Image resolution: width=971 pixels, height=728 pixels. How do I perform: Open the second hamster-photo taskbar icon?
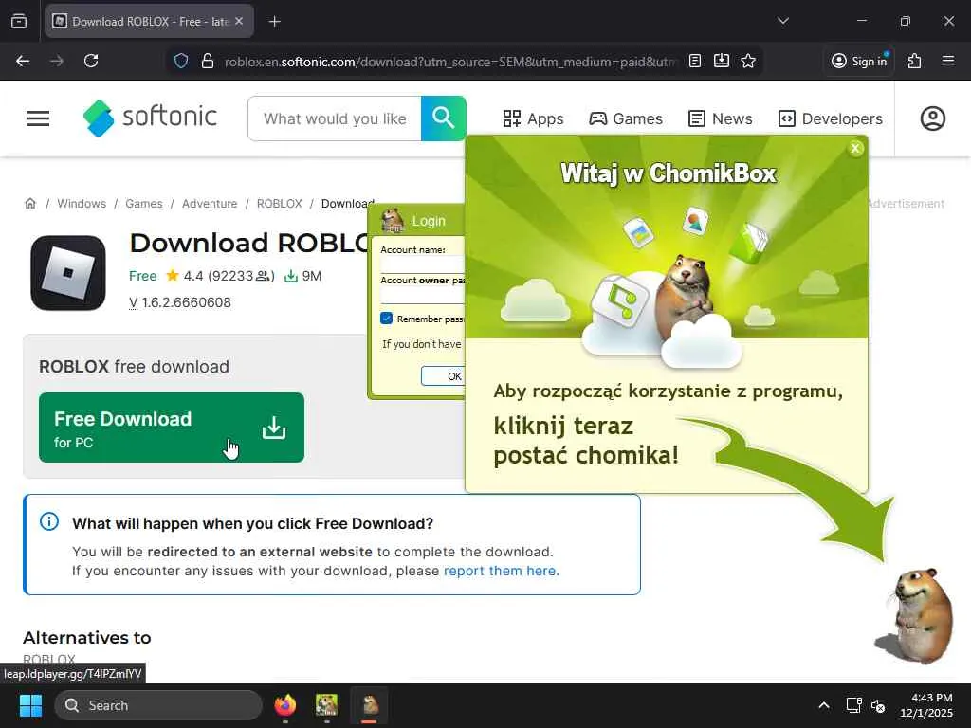[326, 705]
